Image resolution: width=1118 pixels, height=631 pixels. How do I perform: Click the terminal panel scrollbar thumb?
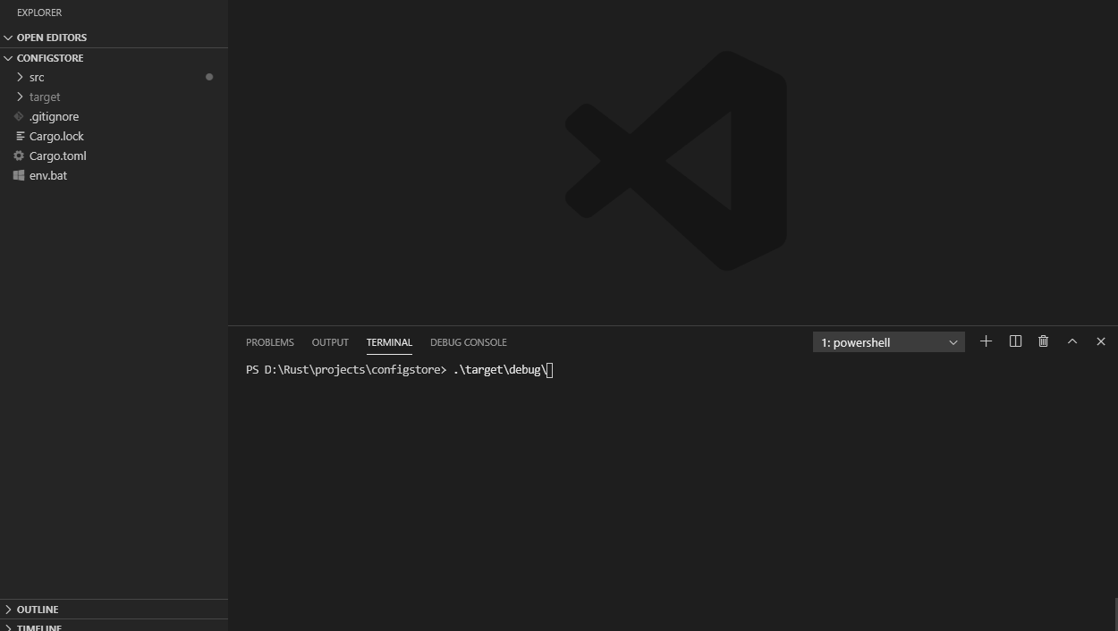1114,614
